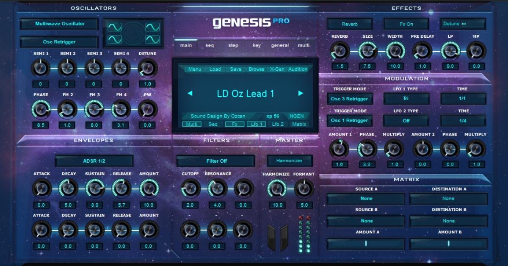This screenshot has height=266, width=508.
Task: Click the Amount B matrix slider
Action: coord(449,244)
